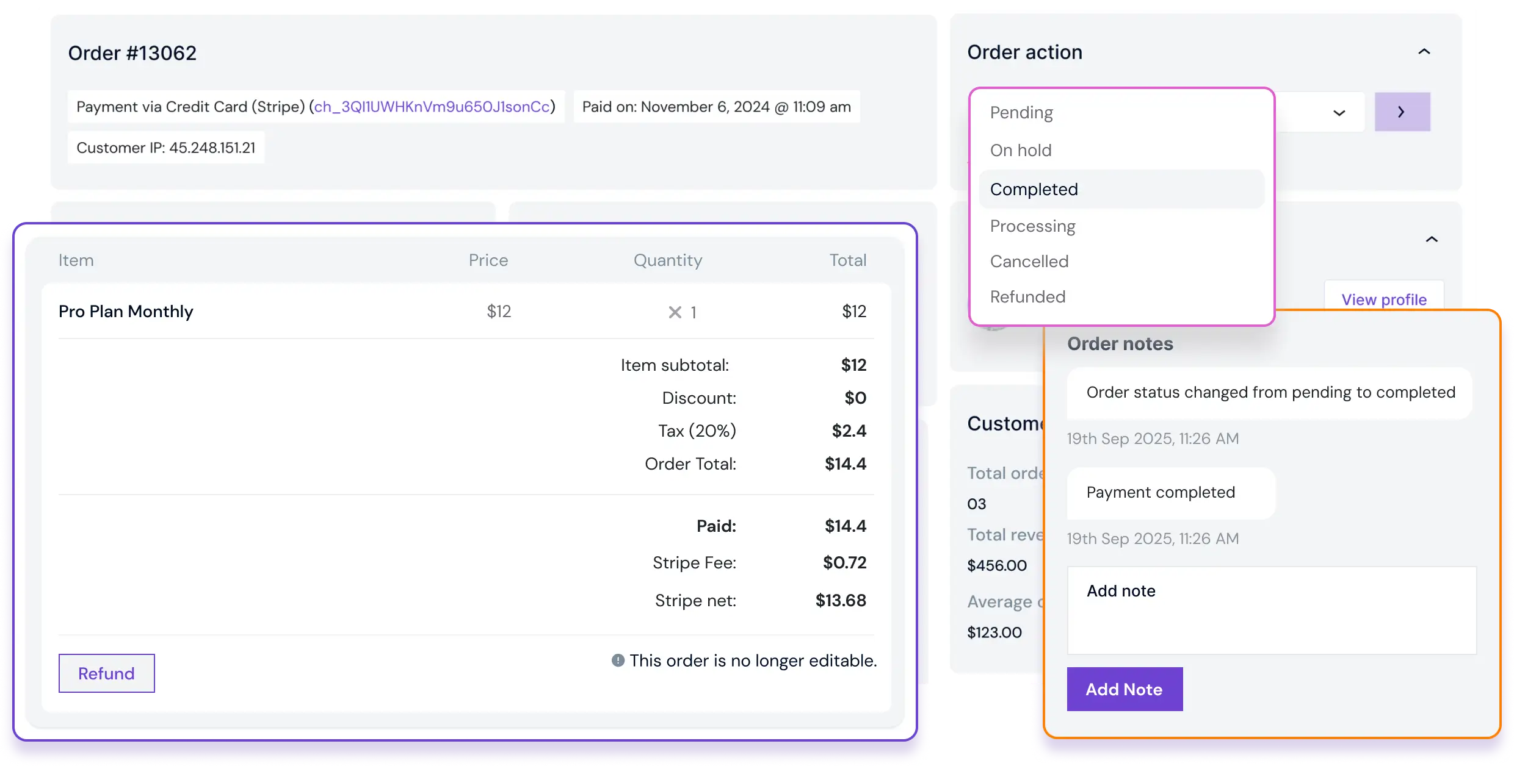Choose On hold status option
The height and width of the screenshot is (766, 1514).
1021,151
